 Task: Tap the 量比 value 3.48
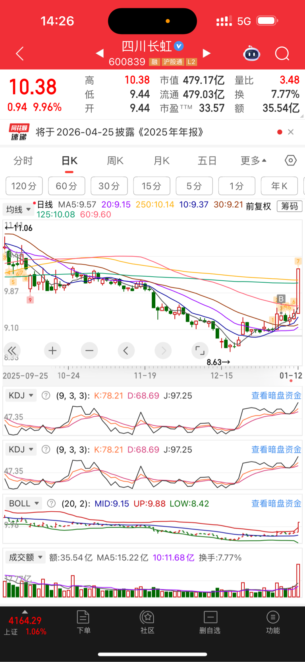(x=290, y=80)
